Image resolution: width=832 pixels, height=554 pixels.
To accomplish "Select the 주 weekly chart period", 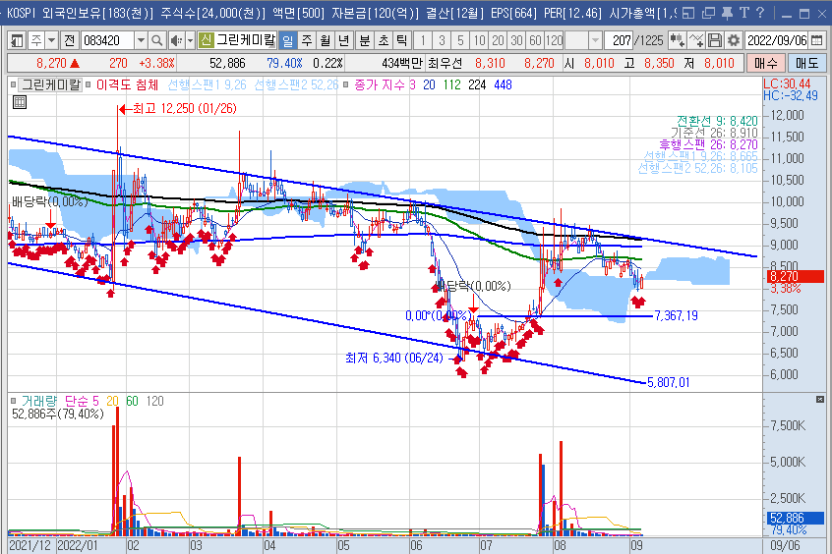I will point(307,40).
